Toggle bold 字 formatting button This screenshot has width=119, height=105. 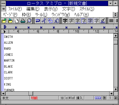tap(65, 21)
